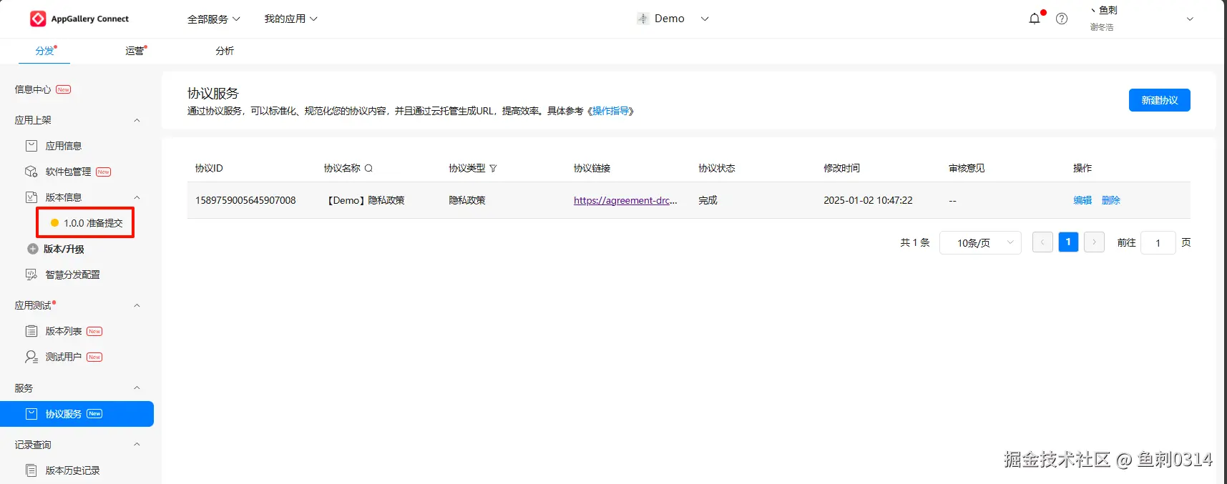Viewport: 1227px width, 484px height.
Task: Click the 版本列表 sidebar icon
Action: (31, 331)
